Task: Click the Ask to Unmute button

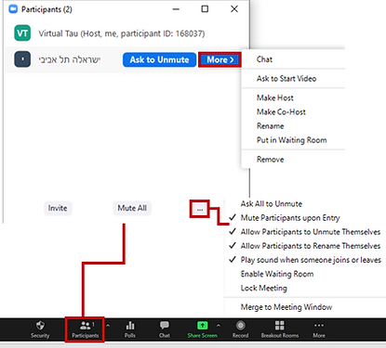Action: (x=159, y=59)
